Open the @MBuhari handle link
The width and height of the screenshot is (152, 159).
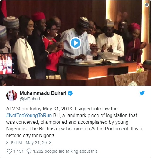[x=30, y=99]
